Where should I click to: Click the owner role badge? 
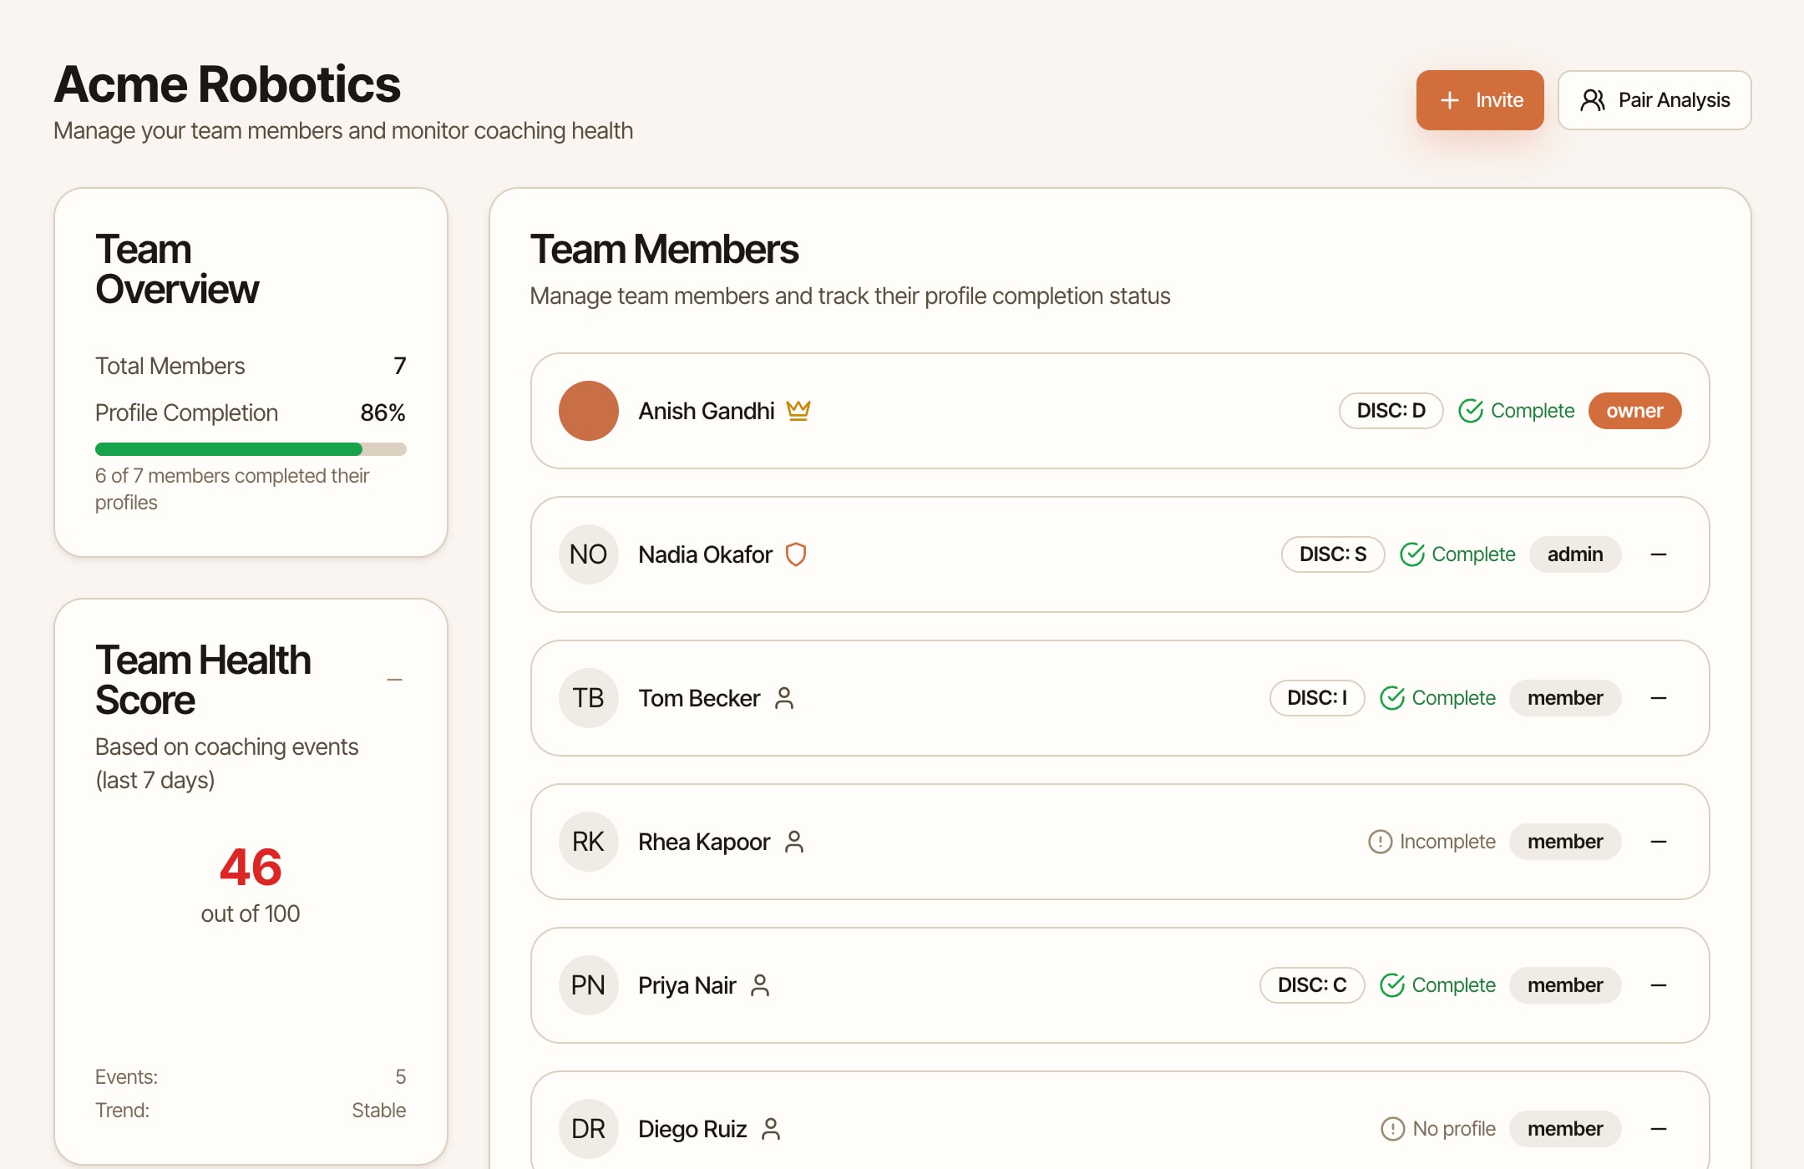(1634, 411)
